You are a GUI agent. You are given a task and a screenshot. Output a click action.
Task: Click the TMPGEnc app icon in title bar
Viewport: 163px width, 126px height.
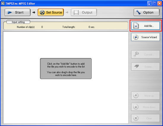tap(3, 4)
